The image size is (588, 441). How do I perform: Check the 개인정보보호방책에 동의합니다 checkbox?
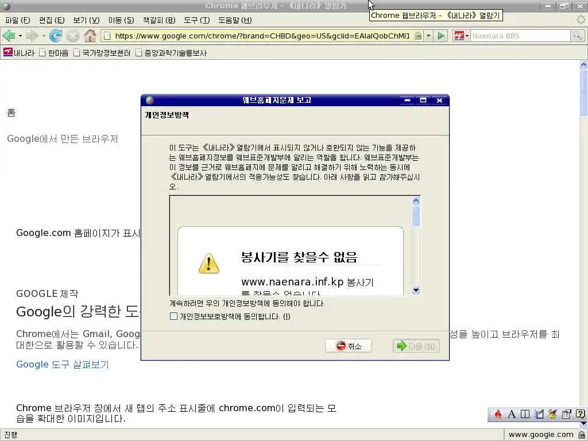[173, 316]
